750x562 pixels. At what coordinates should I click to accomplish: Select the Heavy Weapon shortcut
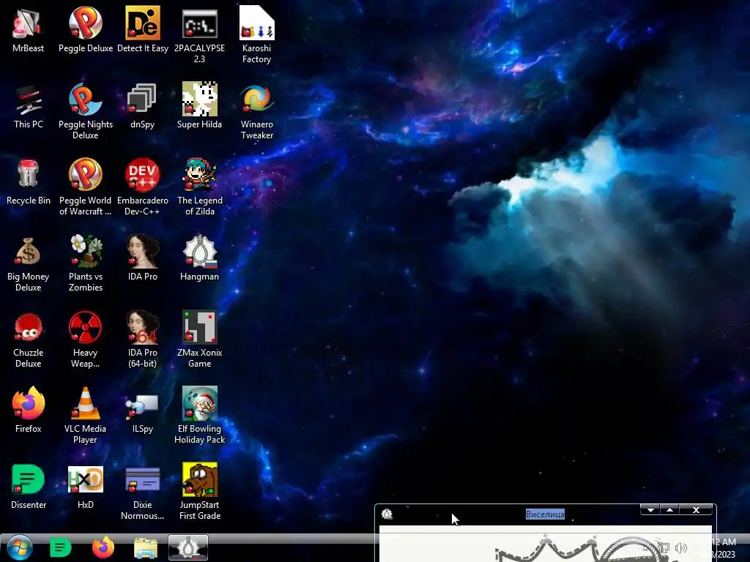click(86, 339)
